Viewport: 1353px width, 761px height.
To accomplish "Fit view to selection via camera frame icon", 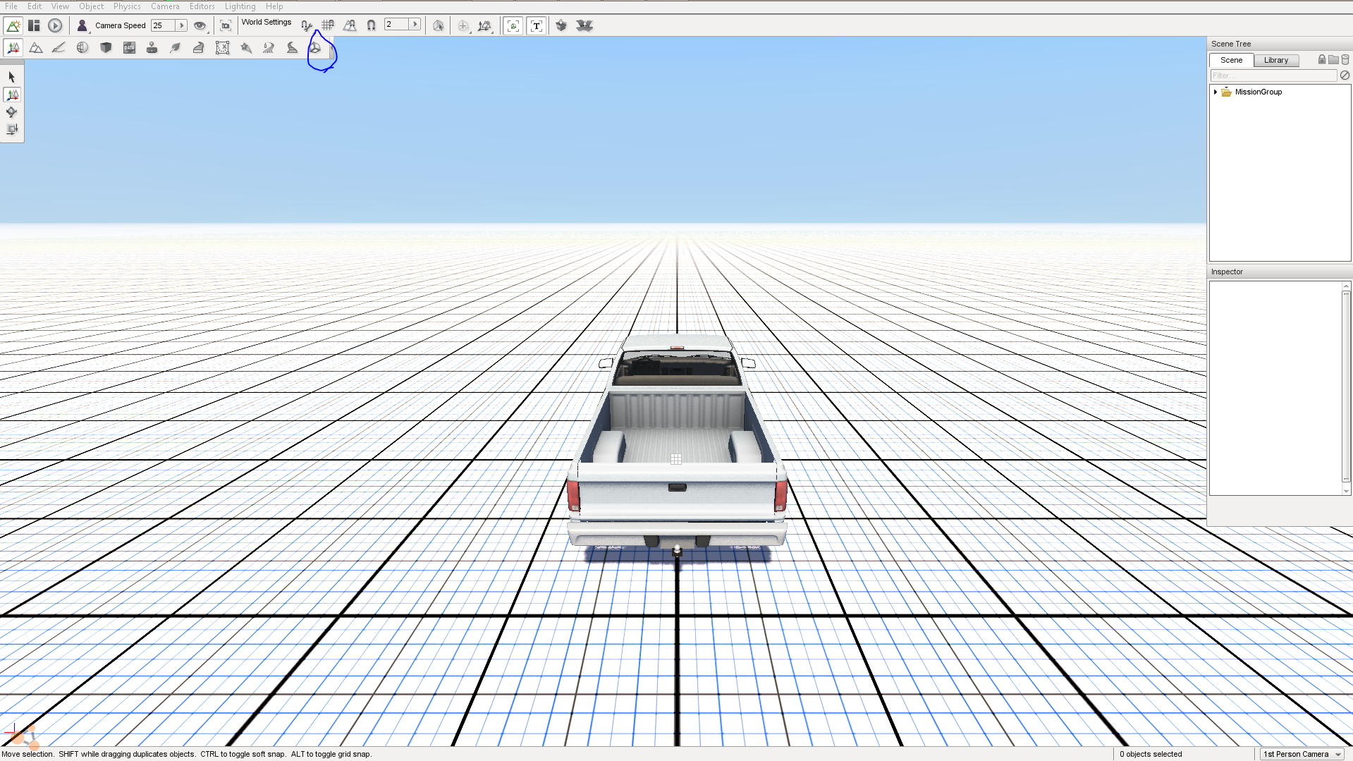I will pos(226,26).
